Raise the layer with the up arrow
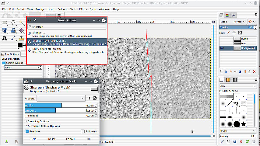 pyautogui.click(x=230, y=71)
